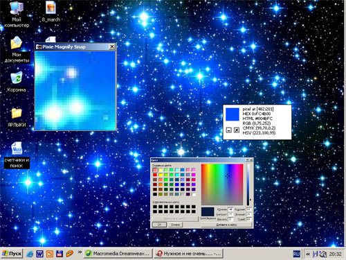This screenshot has width=346, height=260.
Task: Select the pure blue swatch in fourth row
Action: pos(177,184)
